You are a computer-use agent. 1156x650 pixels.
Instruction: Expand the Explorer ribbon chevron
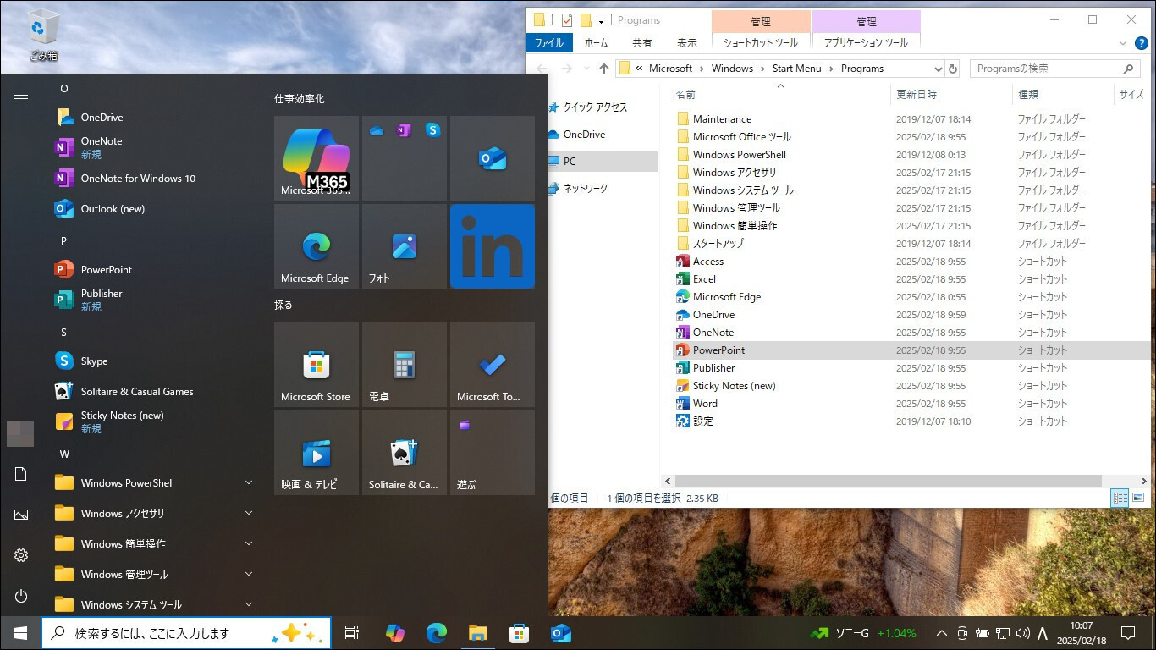[1124, 43]
